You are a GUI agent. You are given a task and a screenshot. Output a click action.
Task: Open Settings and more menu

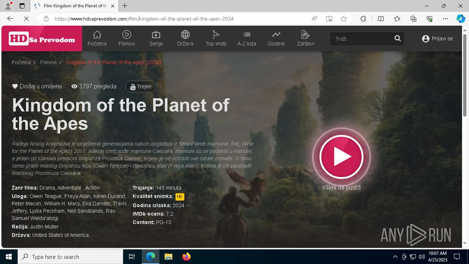(x=446, y=19)
